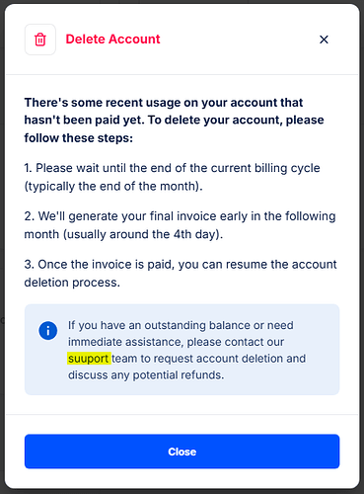364x494 pixels.
Task: Click the words current billing cycle
Action: click(x=265, y=168)
